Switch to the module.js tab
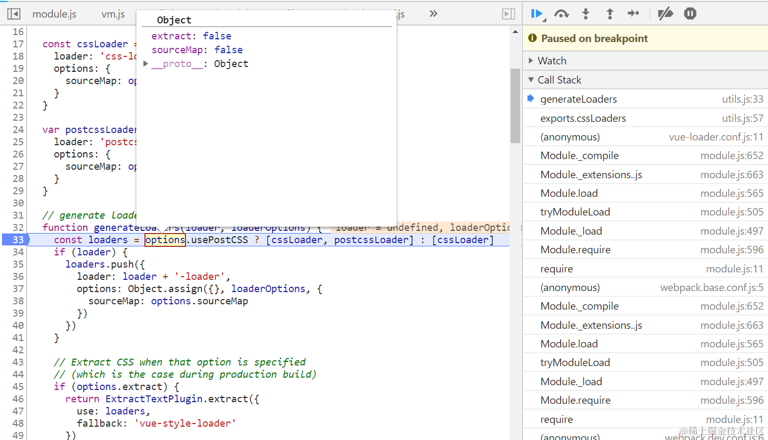The height and width of the screenshot is (440, 768). (54, 14)
